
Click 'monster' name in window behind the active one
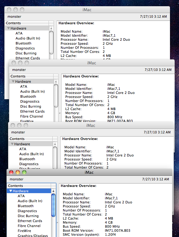[x=18, y=132]
